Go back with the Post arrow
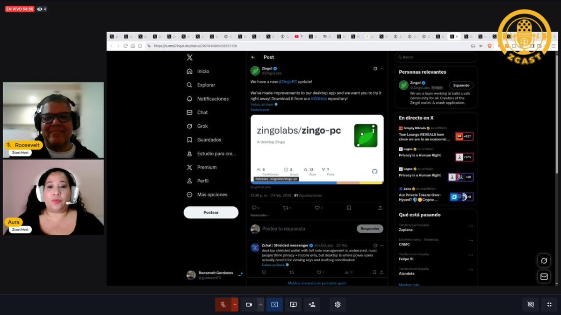Viewport: 561px width, 315px height. pyautogui.click(x=253, y=57)
